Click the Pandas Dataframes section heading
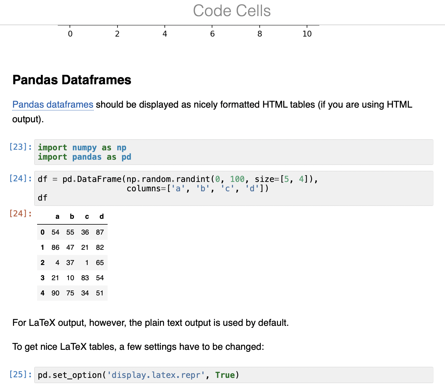 72,80
